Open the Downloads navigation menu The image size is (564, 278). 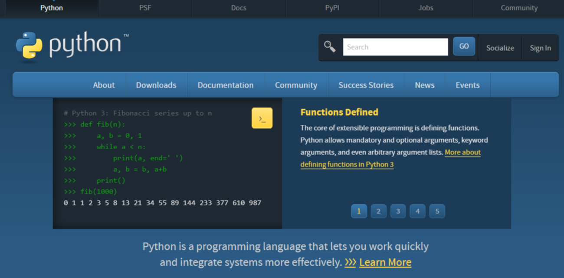(x=156, y=85)
